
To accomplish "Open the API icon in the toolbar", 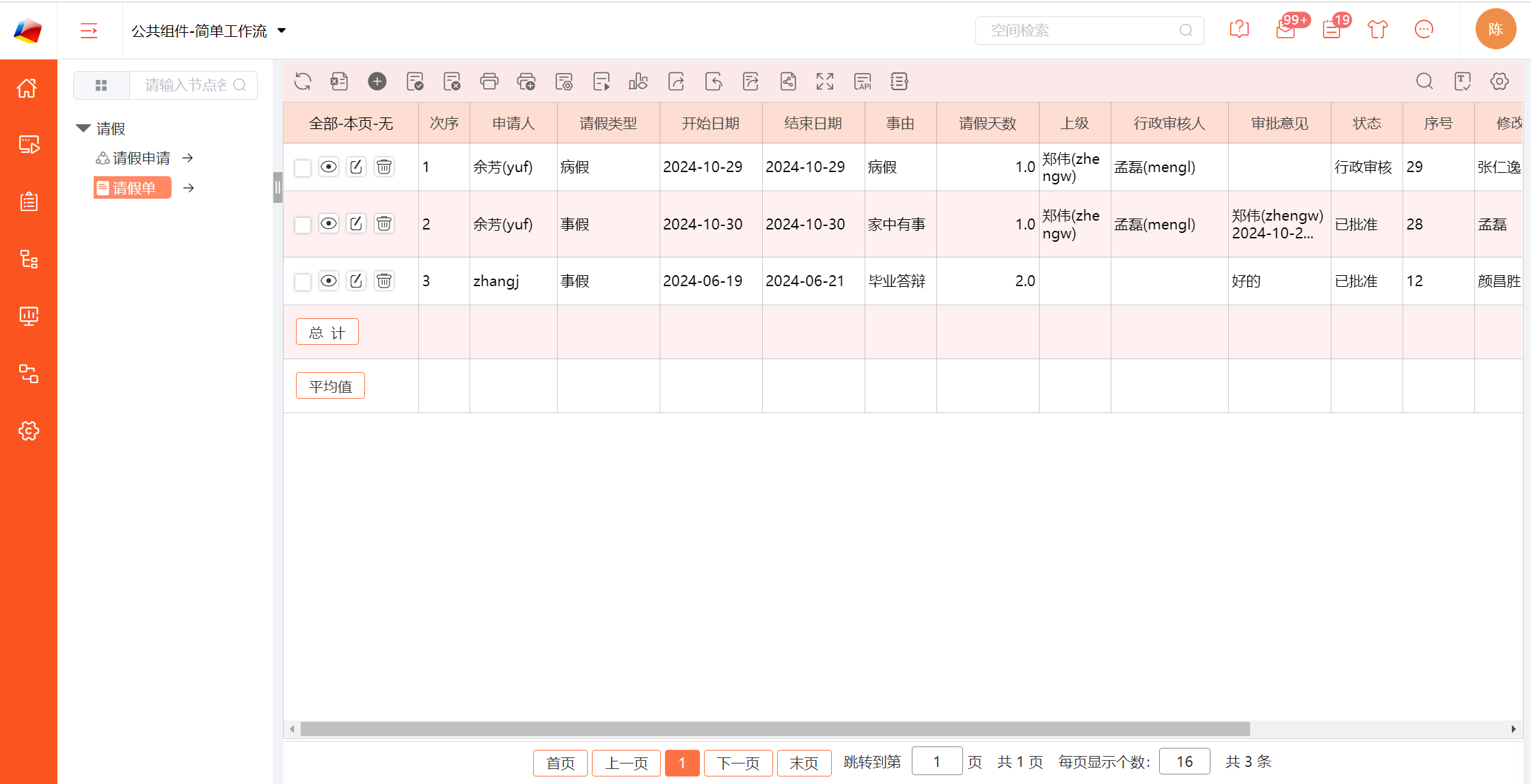I will coord(863,82).
